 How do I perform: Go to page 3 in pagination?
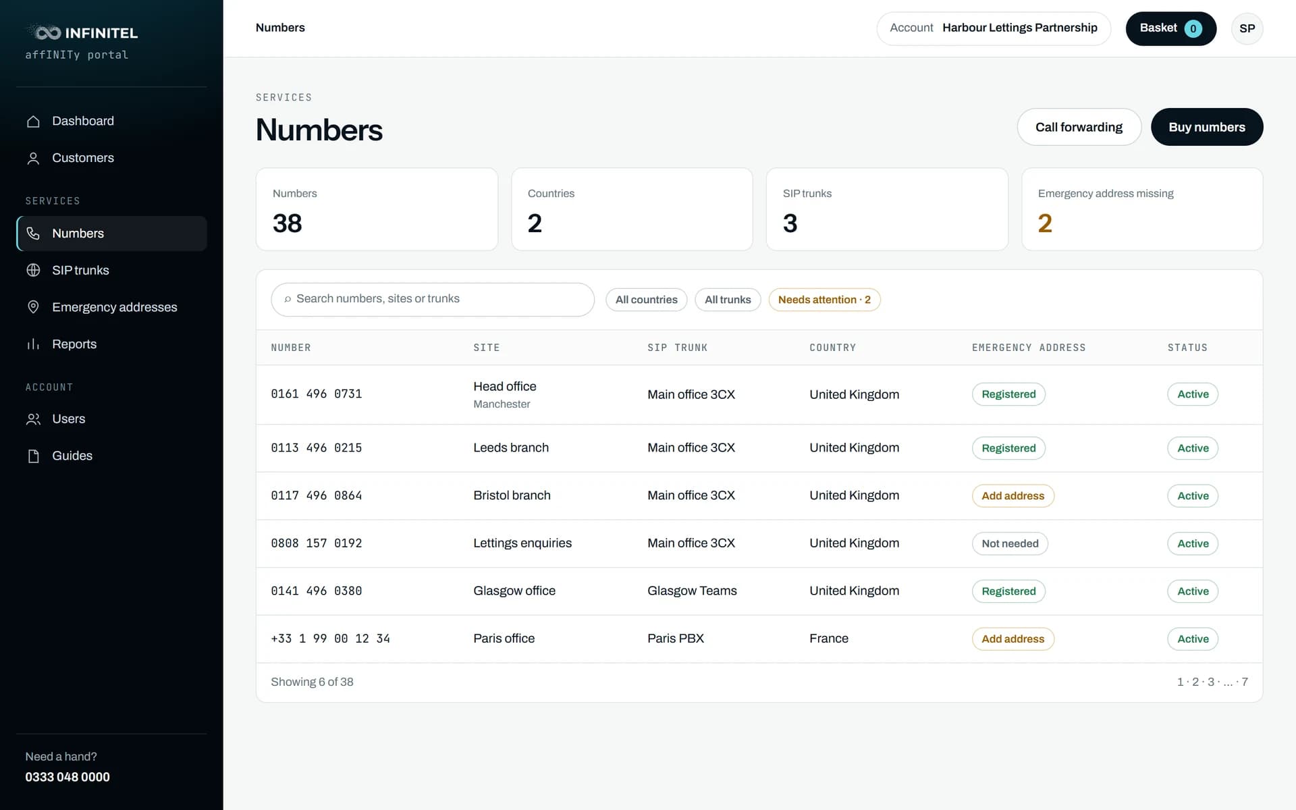coord(1211,682)
